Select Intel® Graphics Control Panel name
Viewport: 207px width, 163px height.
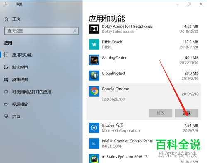(127, 141)
